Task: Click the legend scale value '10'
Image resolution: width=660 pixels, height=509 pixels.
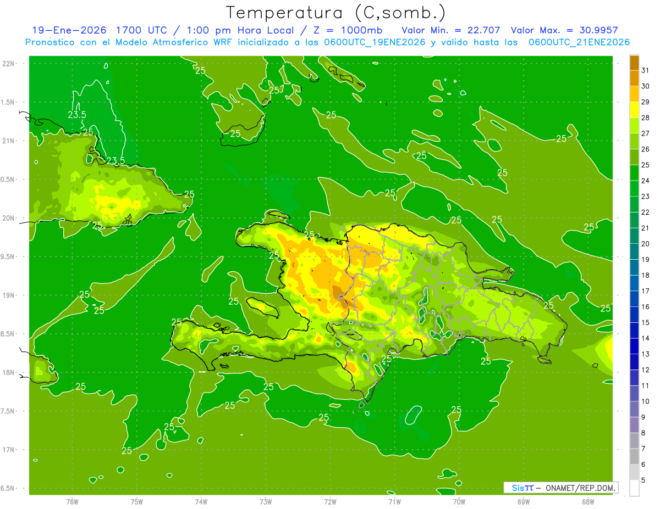Action: (646, 401)
